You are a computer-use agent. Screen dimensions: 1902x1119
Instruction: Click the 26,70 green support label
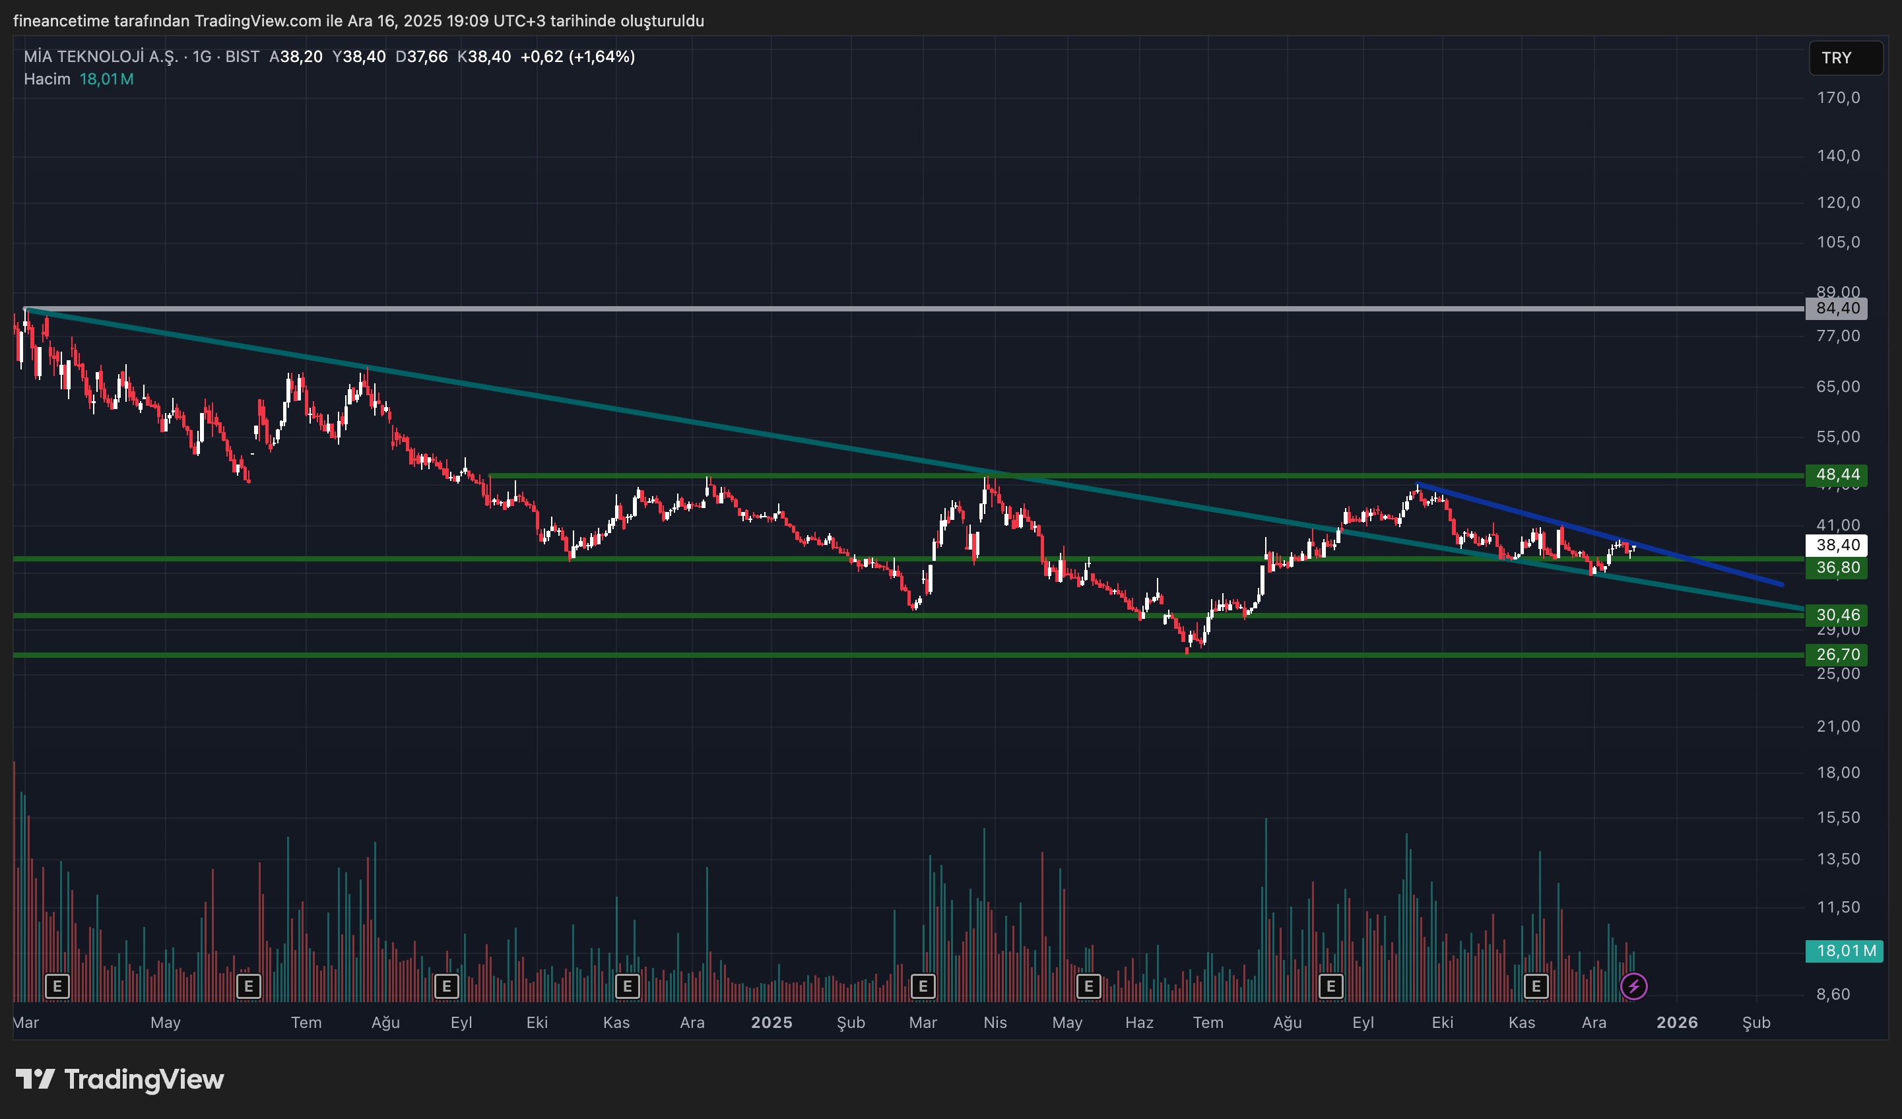click(x=1837, y=655)
